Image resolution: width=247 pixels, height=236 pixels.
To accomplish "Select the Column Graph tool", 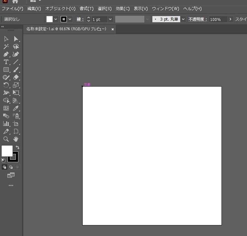I will point(6,124).
